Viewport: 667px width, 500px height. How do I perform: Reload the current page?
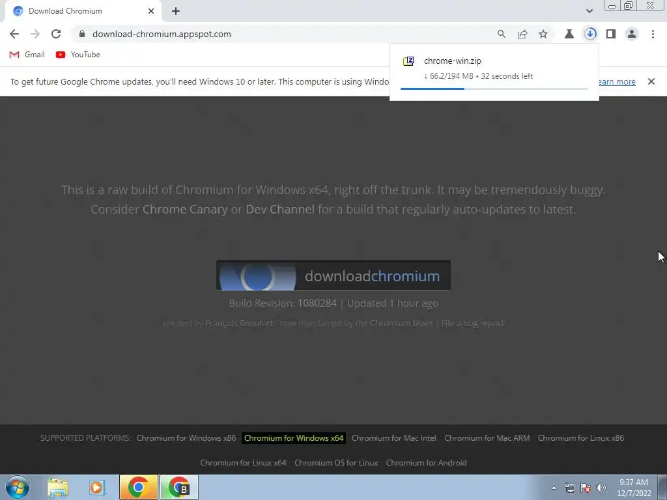tap(56, 34)
